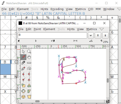
Task: Click the angle indicator icon
Action: click(x=91, y=41)
